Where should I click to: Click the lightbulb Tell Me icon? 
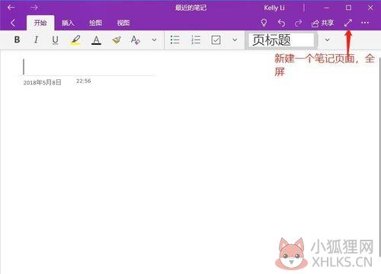coord(264,23)
